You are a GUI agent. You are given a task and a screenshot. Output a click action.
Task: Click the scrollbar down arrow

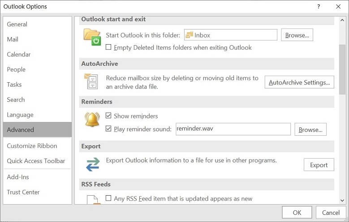342,201
